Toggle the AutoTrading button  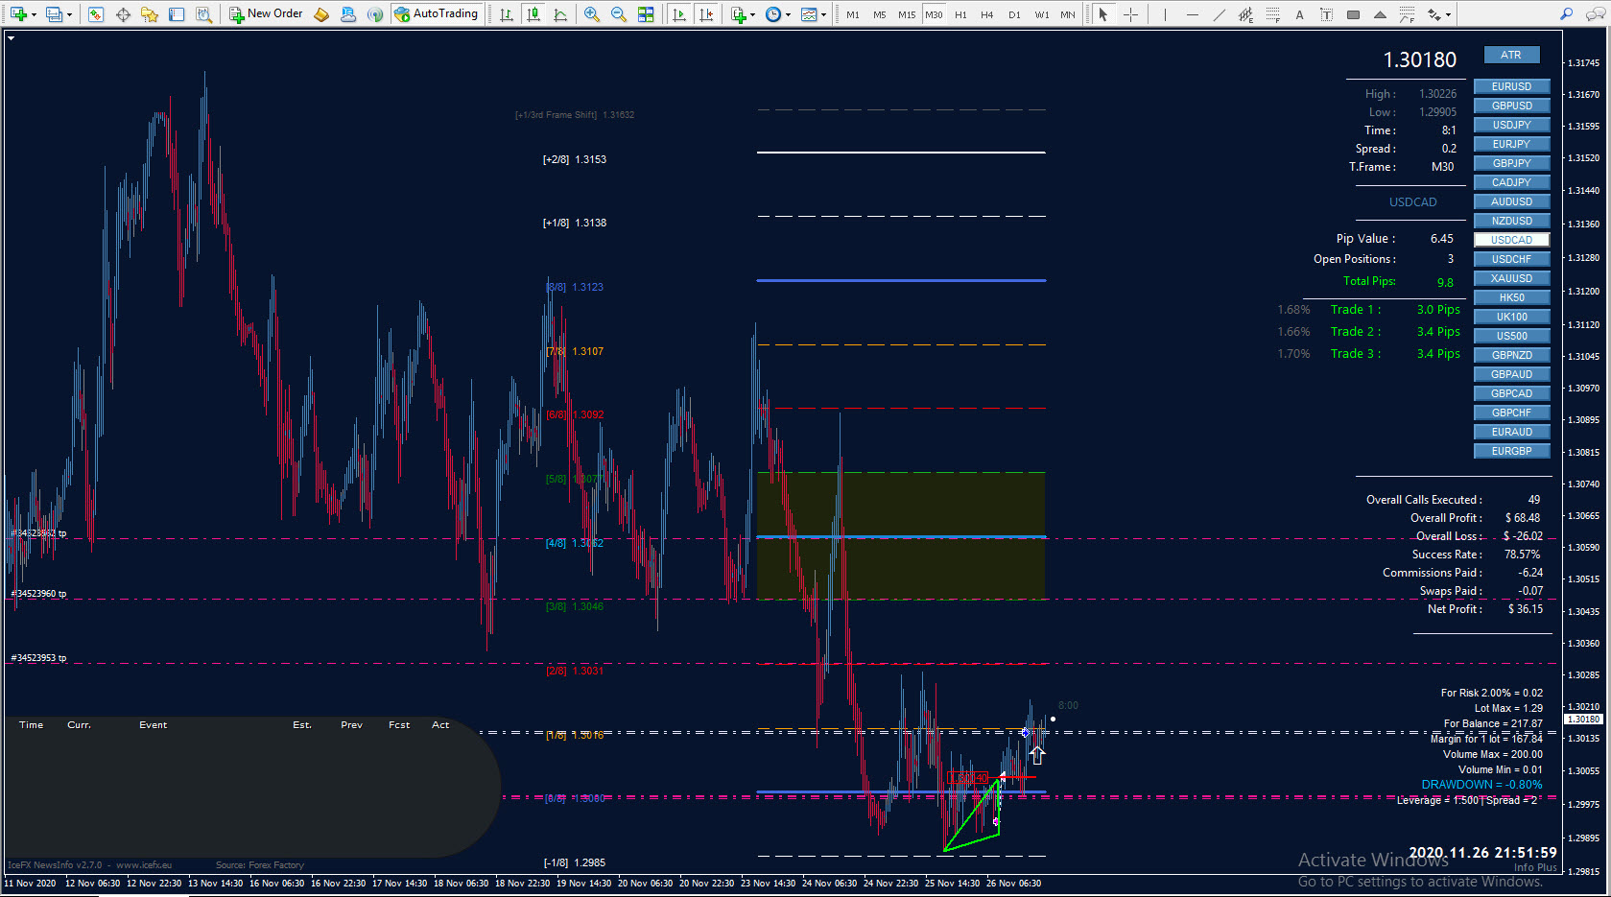436,13
